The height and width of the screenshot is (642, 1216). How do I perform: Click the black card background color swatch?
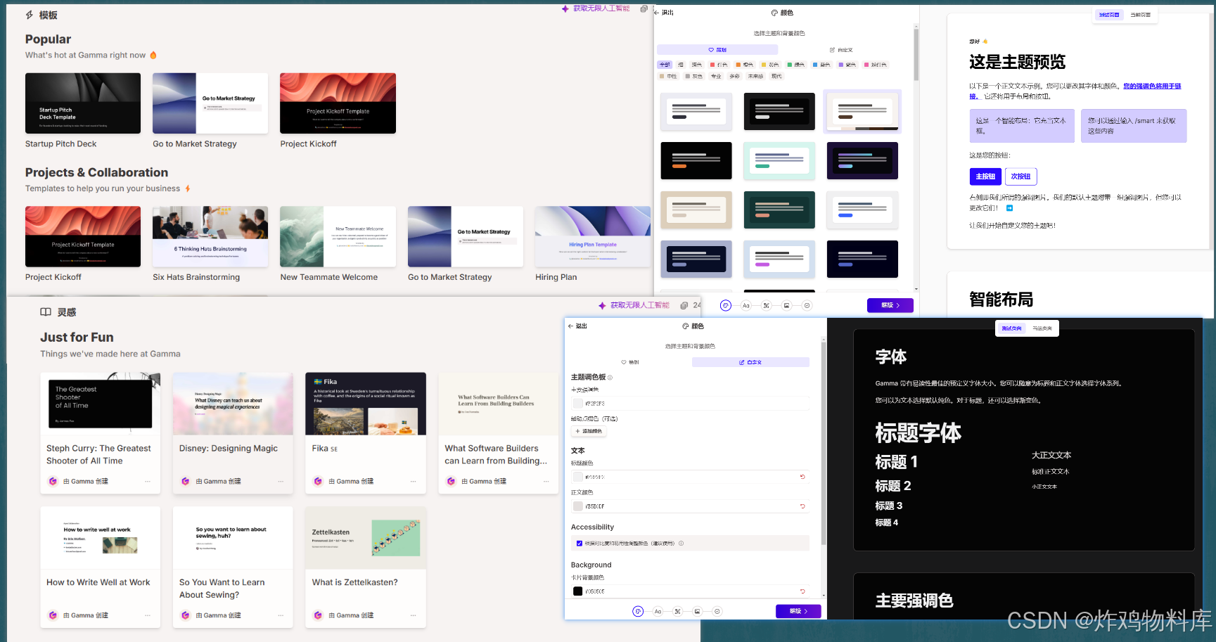pos(578,591)
